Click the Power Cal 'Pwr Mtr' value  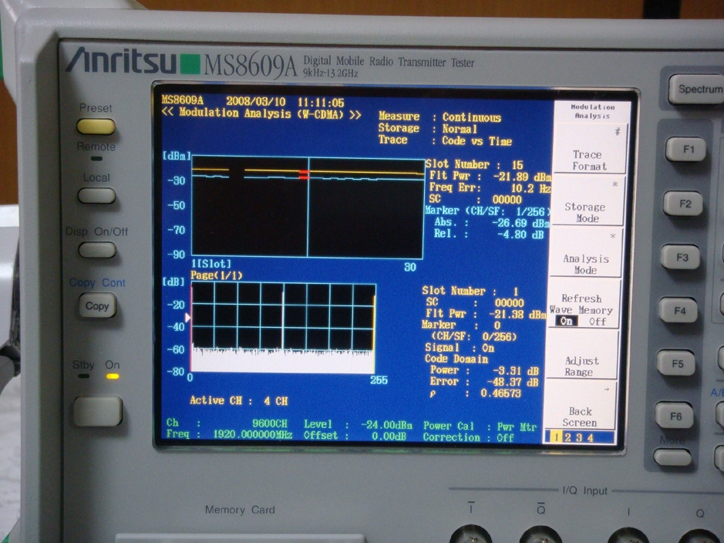pyautogui.click(x=517, y=427)
